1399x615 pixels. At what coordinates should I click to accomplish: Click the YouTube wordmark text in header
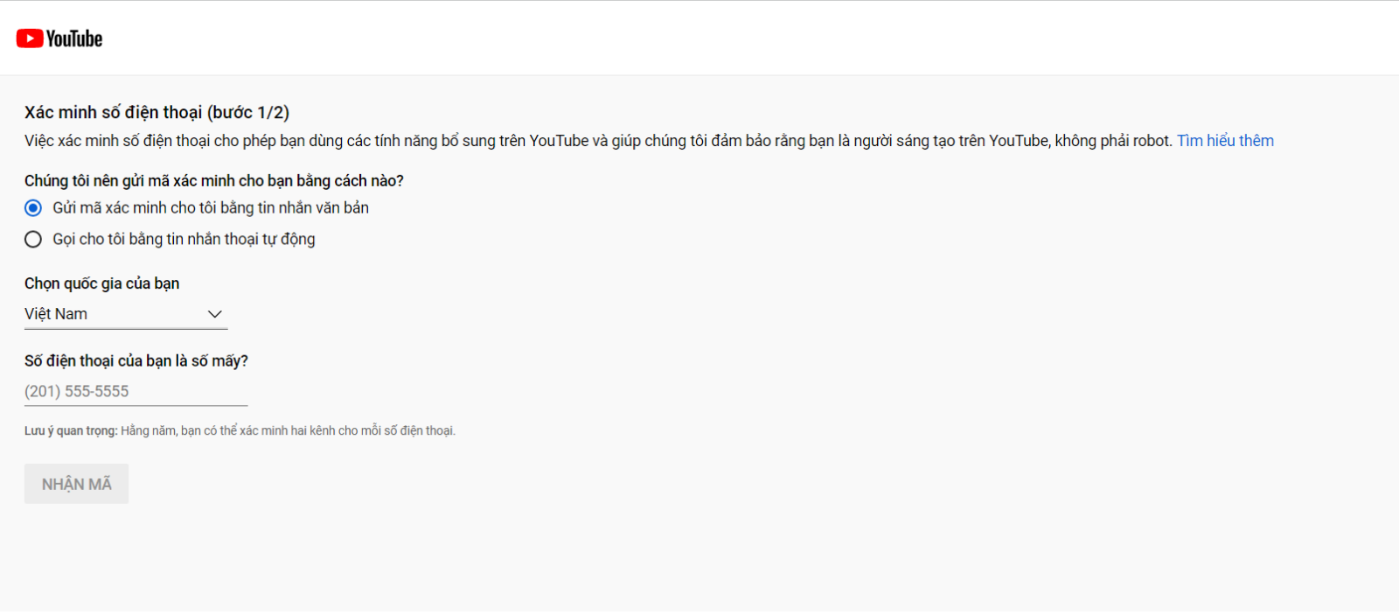(74, 38)
